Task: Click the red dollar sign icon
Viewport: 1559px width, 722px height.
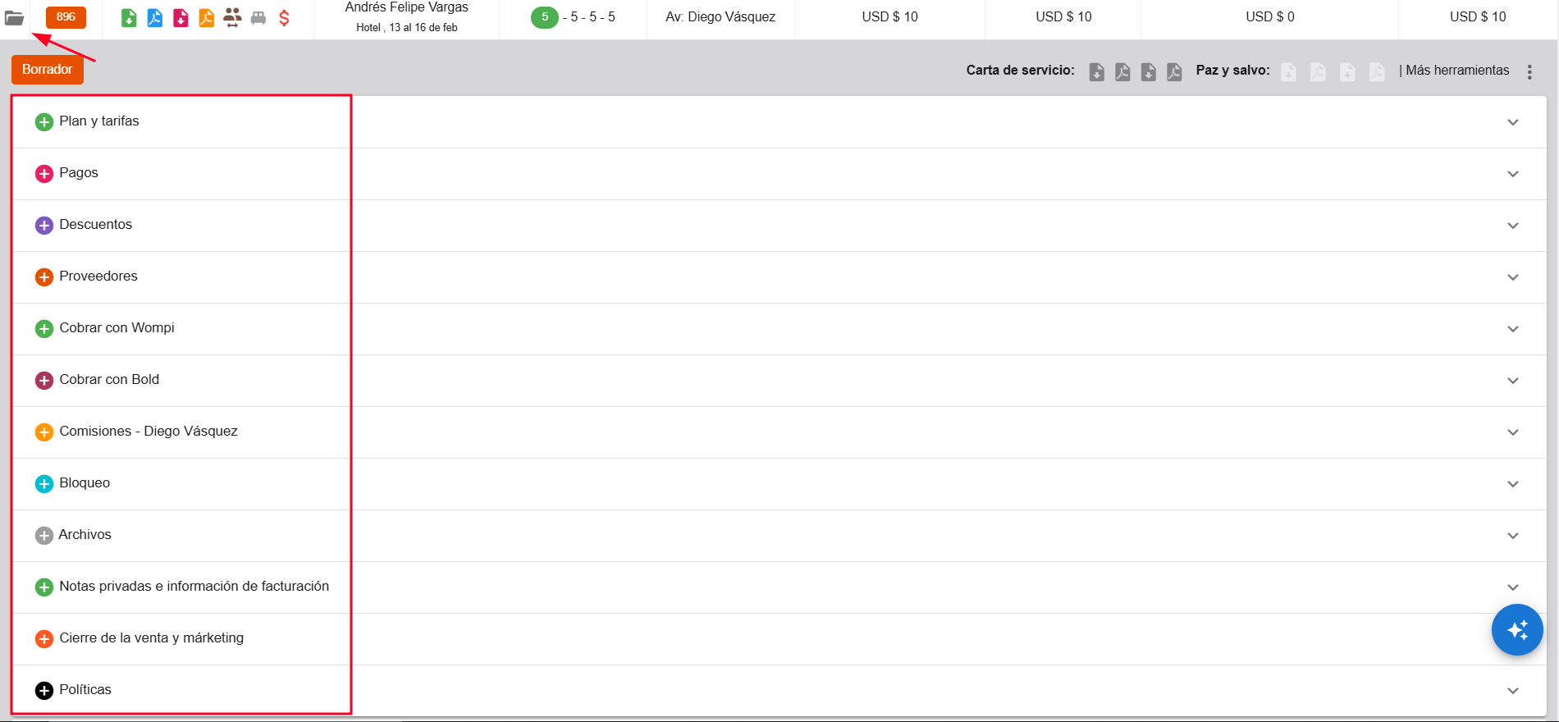Action: (284, 17)
